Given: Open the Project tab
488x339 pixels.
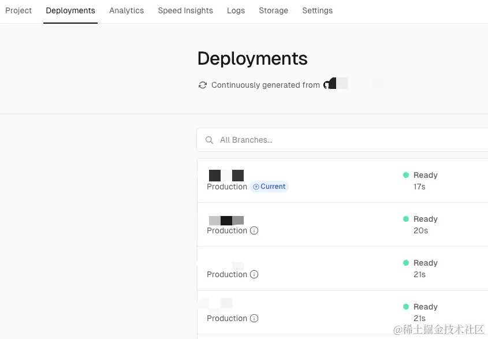Looking at the screenshot, I should [x=18, y=10].
